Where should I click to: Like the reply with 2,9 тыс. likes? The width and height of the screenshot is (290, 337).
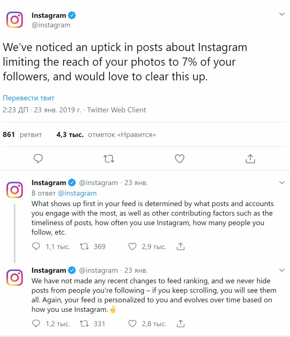pyautogui.click(x=132, y=246)
